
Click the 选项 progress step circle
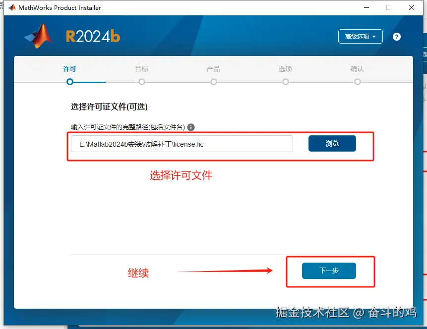285,82
